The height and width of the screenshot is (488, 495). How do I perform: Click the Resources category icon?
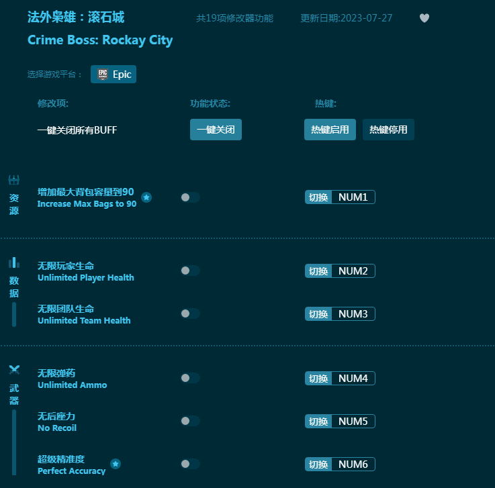point(13,180)
